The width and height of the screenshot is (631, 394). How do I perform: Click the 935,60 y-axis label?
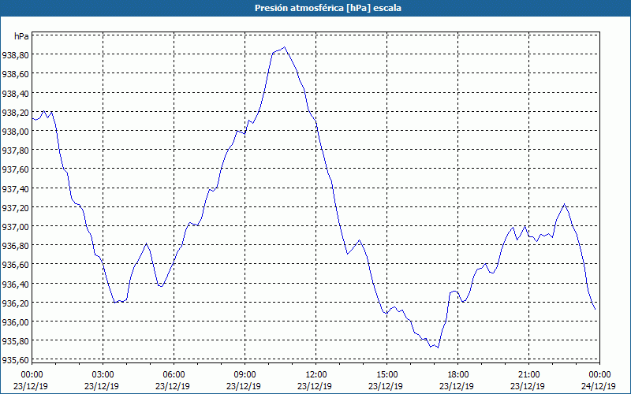[15, 360]
